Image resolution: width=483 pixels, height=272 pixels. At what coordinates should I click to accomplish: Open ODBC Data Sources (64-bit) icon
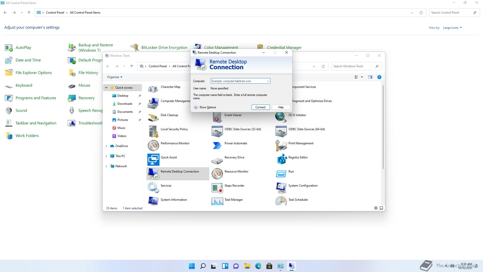coord(281,131)
